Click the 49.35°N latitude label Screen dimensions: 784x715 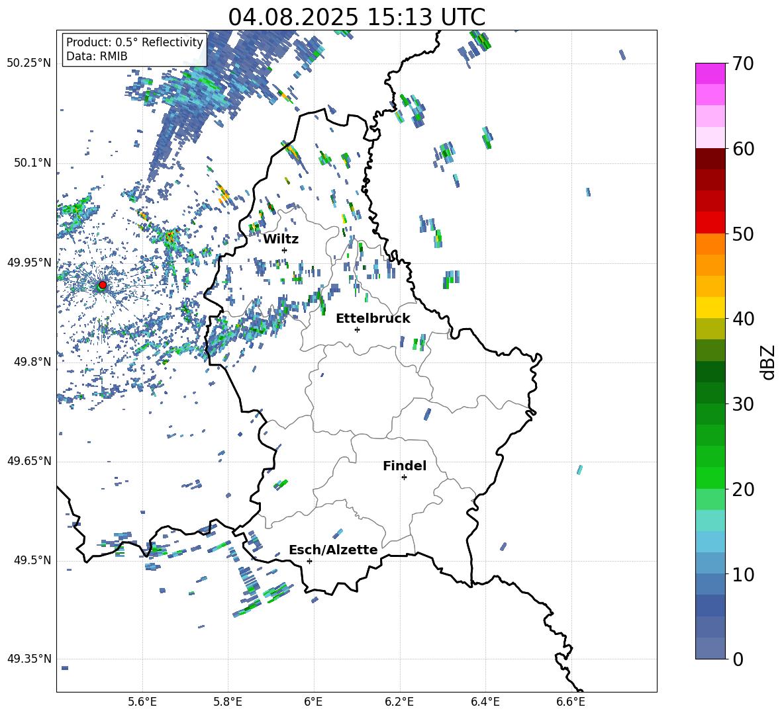(x=29, y=659)
